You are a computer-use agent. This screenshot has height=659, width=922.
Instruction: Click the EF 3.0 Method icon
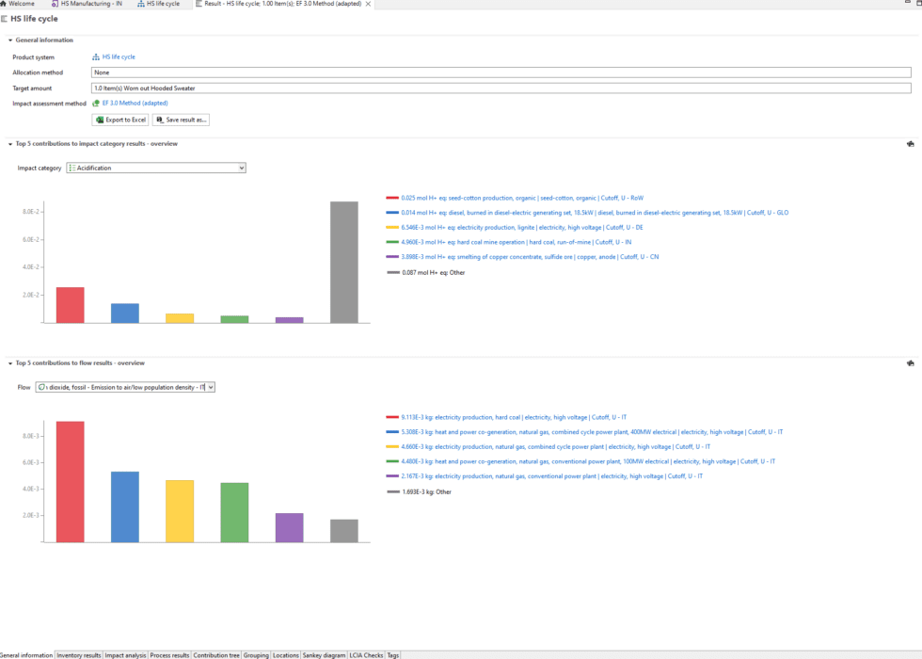(96, 103)
